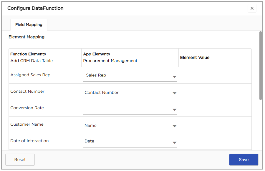The width and height of the screenshot is (265, 171).
Task: Switch to the Field Mapping tab
Action: (x=29, y=25)
